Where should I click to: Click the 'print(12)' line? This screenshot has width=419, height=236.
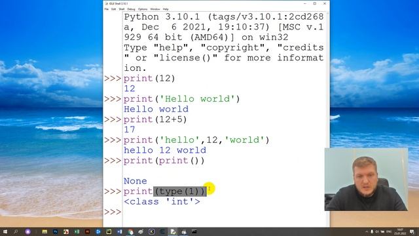point(149,79)
